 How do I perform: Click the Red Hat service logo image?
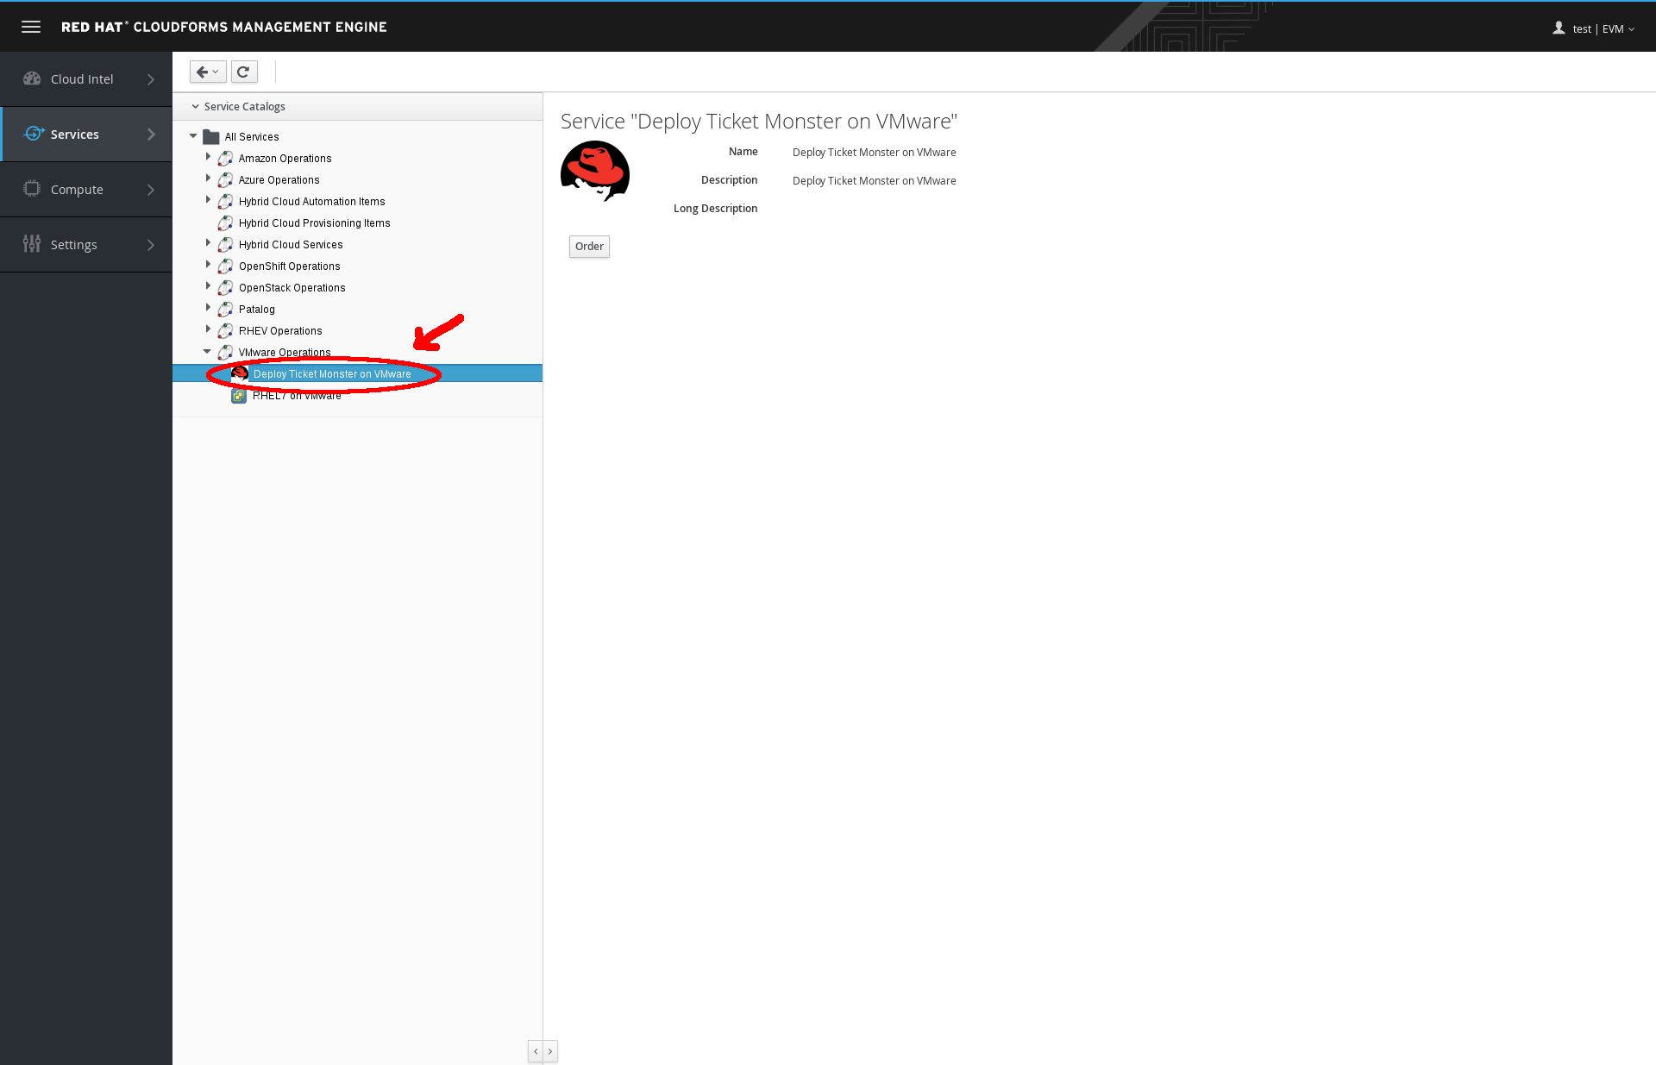595,171
